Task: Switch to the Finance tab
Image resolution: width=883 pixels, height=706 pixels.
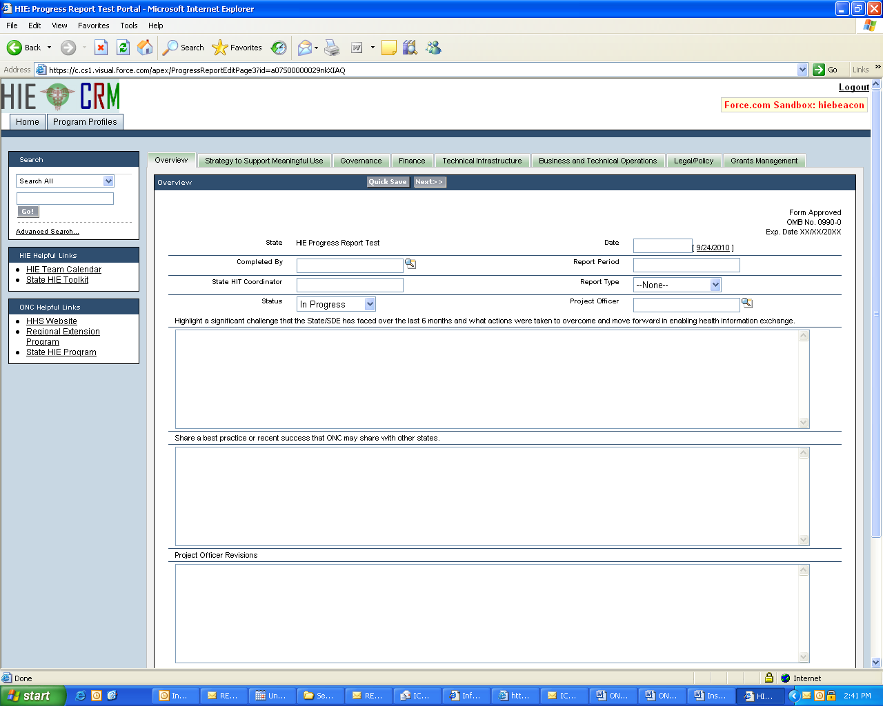Action: click(x=412, y=161)
